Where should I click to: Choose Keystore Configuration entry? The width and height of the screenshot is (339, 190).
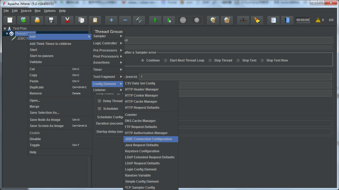[x=151, y=151]
